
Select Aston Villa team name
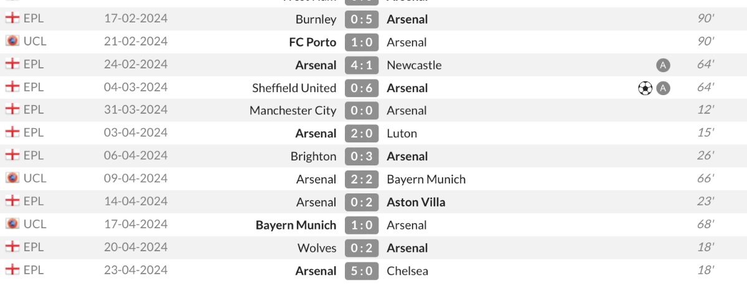tap(416, 202)
